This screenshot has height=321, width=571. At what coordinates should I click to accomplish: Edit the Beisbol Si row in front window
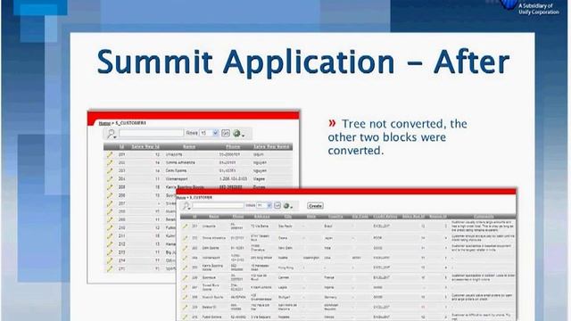pos(186,307)
